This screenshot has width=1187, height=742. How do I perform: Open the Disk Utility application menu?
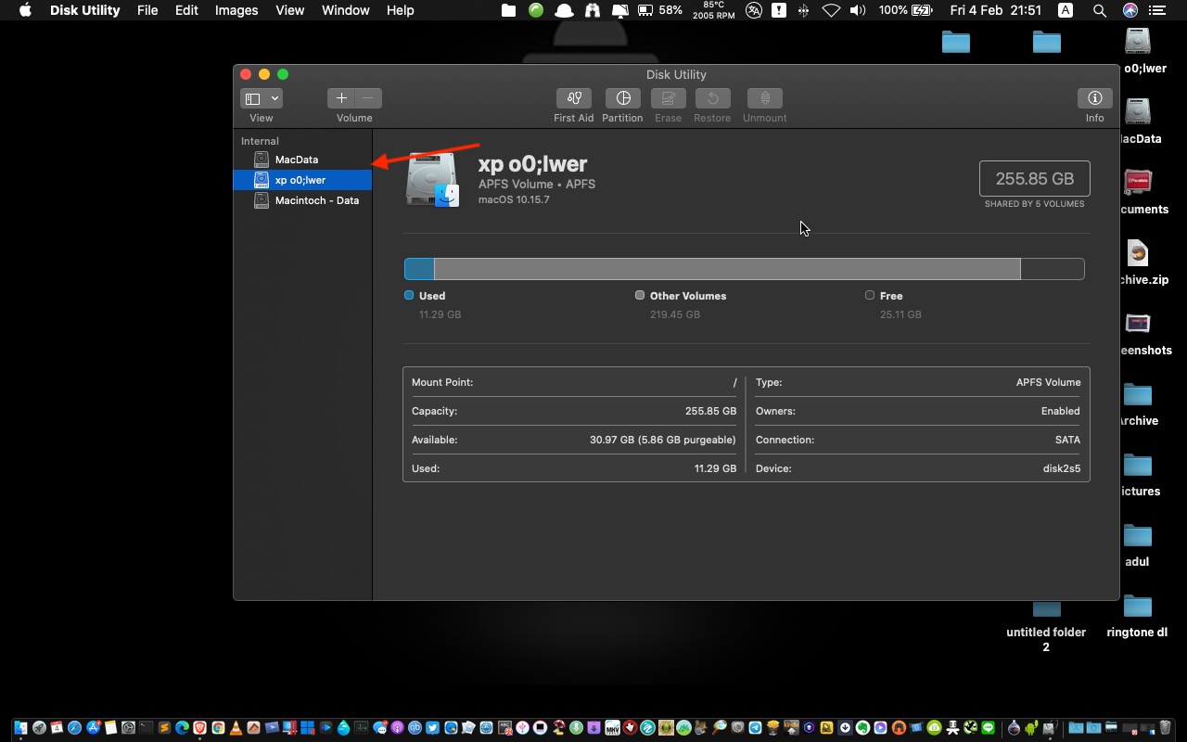[x=85, y=10]
